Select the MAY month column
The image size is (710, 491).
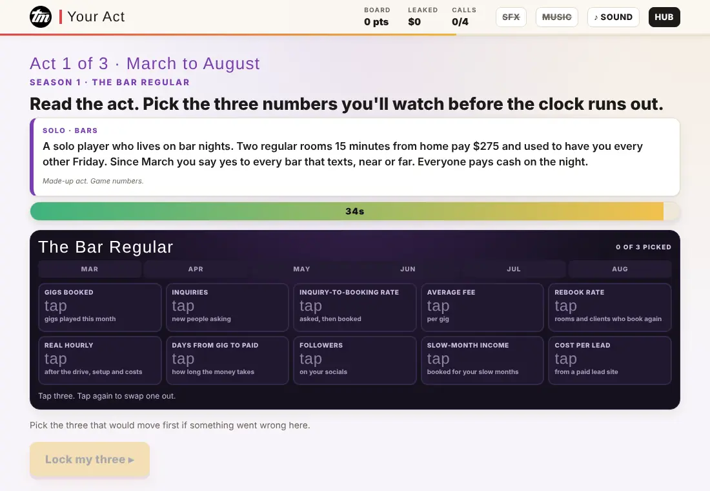coord(301,269)
